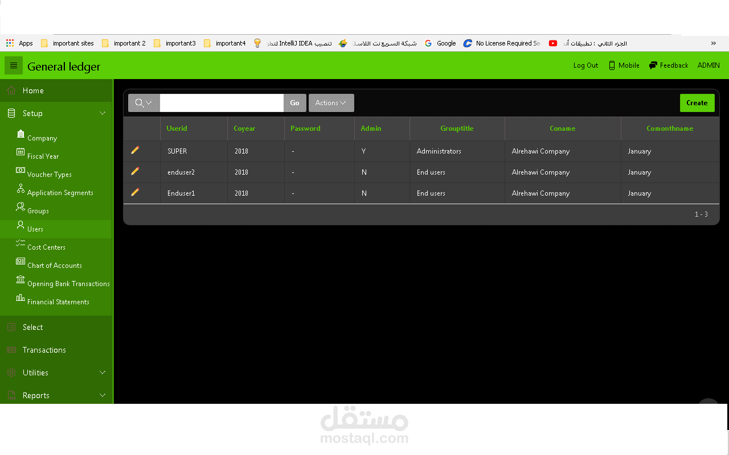Open the Actions dropdown menu
729x455 pixels.
point(331,103)
